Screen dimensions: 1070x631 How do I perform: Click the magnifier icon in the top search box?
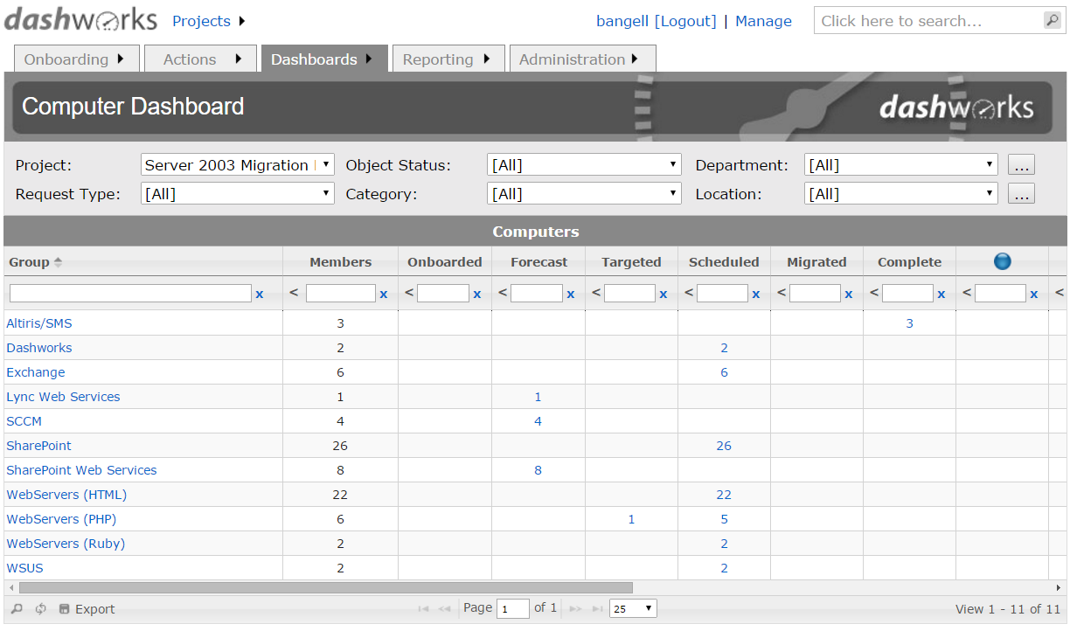1052,20
